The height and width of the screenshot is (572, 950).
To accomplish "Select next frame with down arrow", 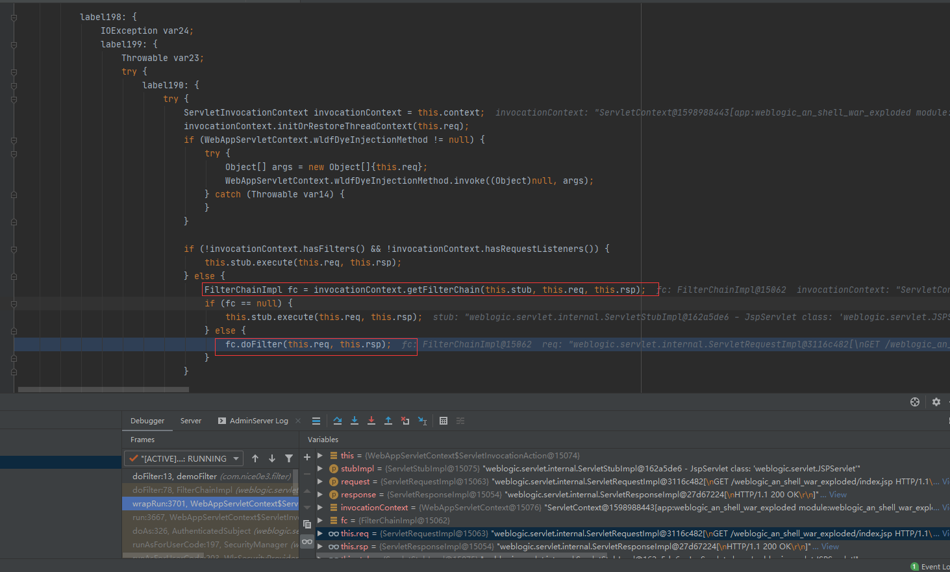I will pos(272,458).
